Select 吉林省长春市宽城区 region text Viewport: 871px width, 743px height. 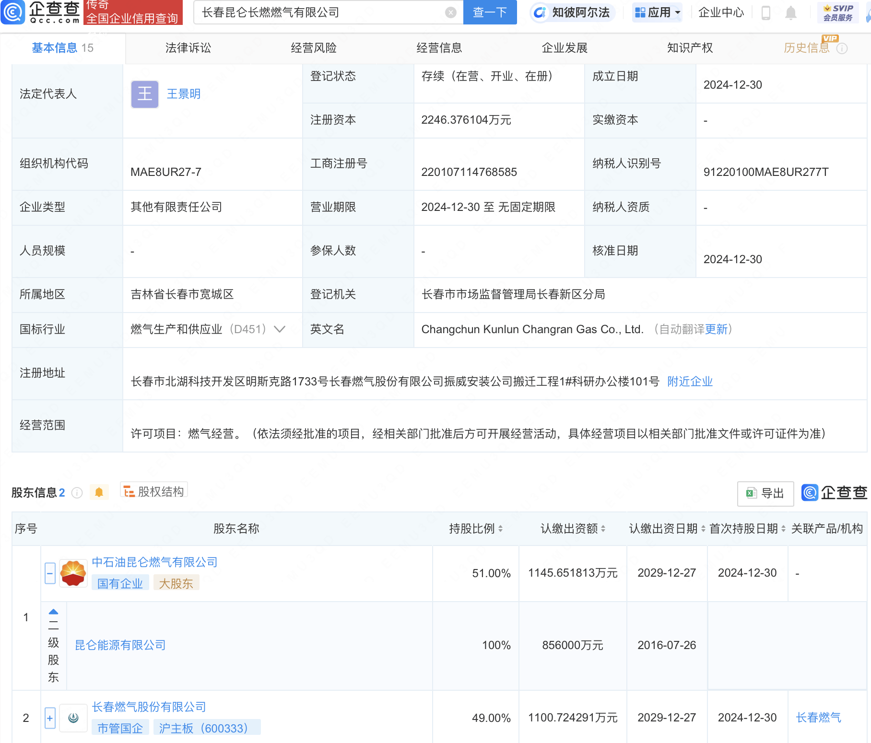tap(182, 294)
